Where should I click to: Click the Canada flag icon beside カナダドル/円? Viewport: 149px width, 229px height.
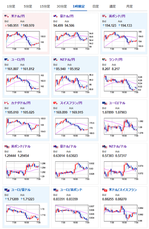pos(7,103)
